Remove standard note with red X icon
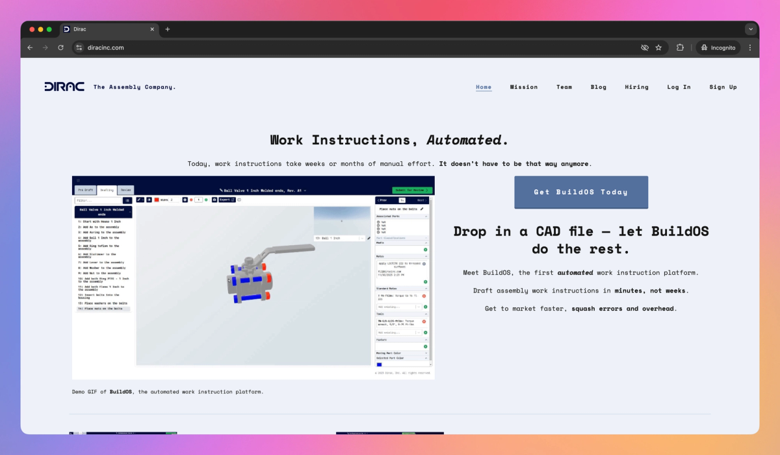Viewport: 780px width, 455px height. coord(424,296)
